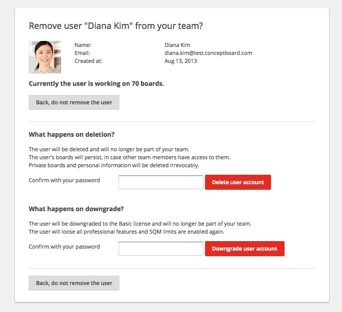Click the 'working on 70 boards' notice
This screenshot has height=312, width=342.
point(96,84)
